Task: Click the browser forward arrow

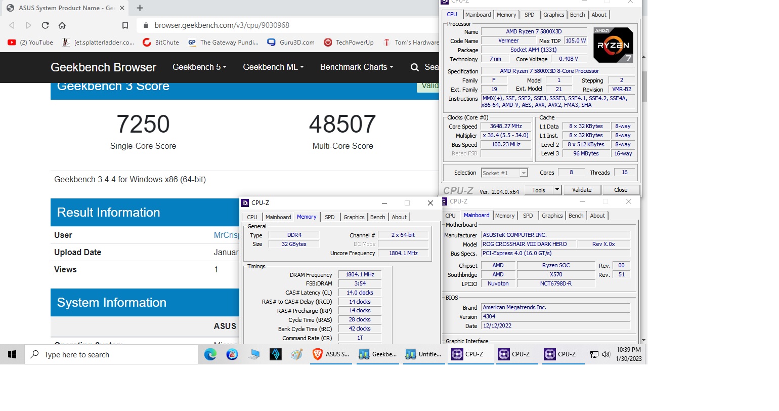Action: [x=28, y=25]
